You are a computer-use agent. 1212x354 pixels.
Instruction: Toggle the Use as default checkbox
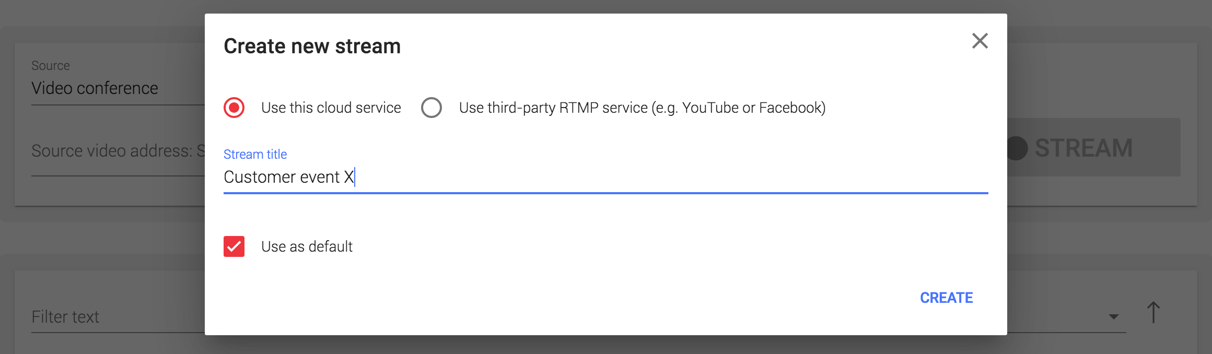pyautogui.click(x=234, y=246)
